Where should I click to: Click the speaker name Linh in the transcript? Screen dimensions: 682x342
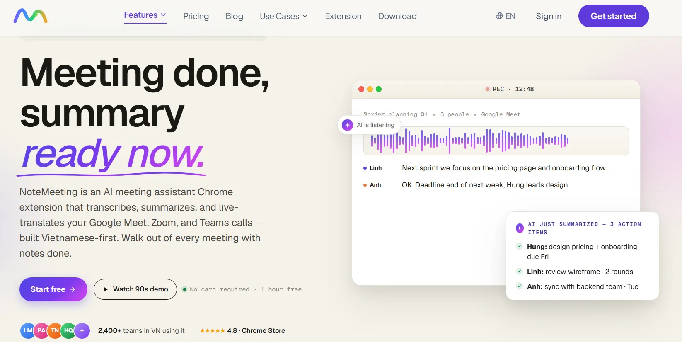[376, 168]
